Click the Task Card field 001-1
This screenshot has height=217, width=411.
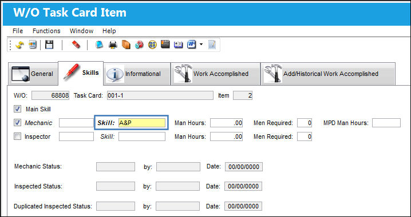click(x=160, y=95)
